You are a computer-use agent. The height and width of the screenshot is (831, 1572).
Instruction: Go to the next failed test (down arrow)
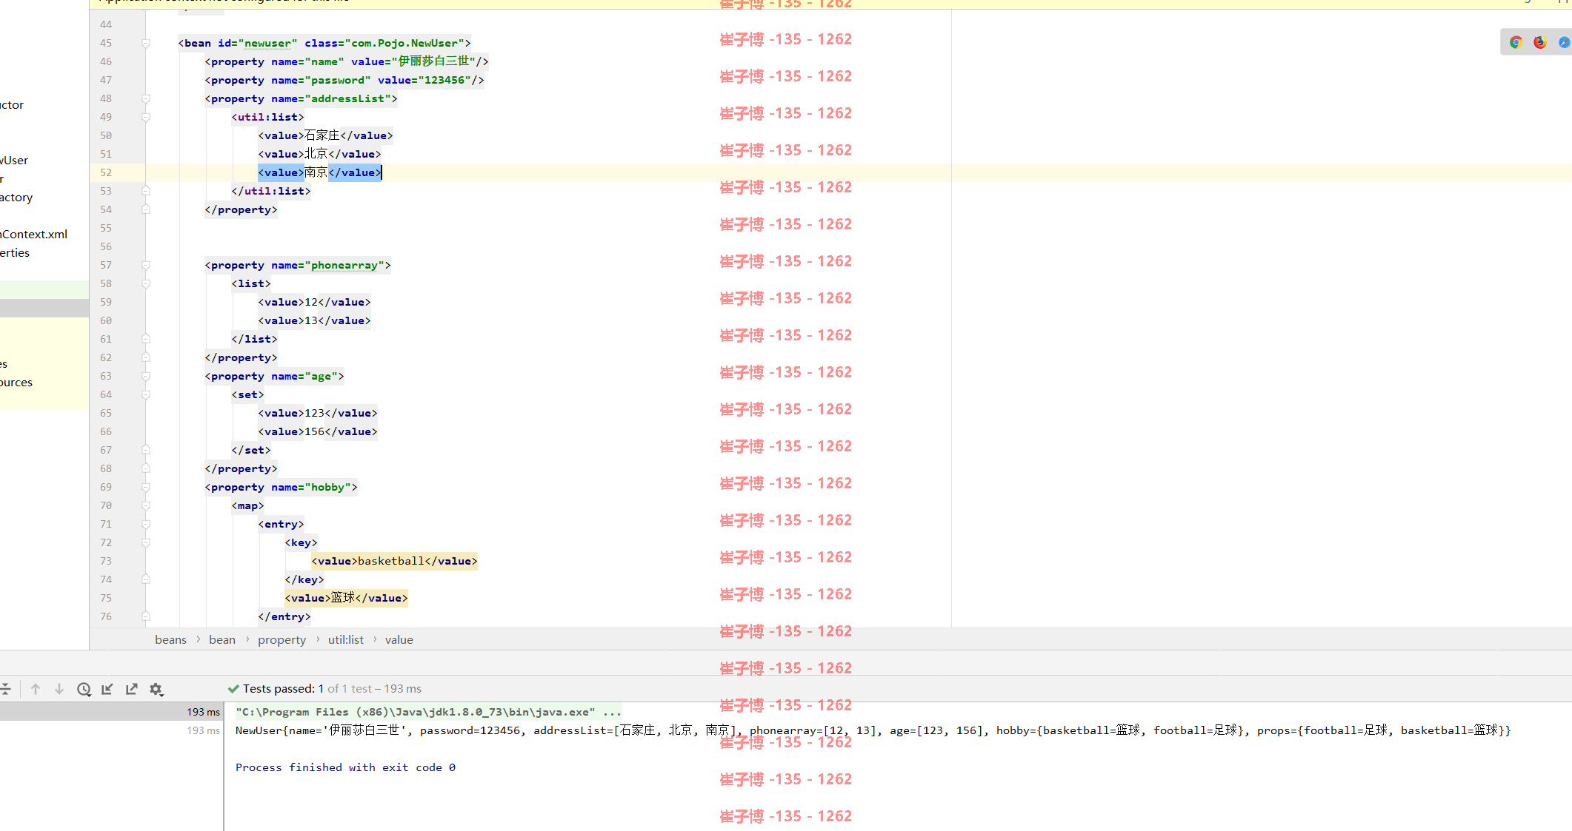(59, 689)
